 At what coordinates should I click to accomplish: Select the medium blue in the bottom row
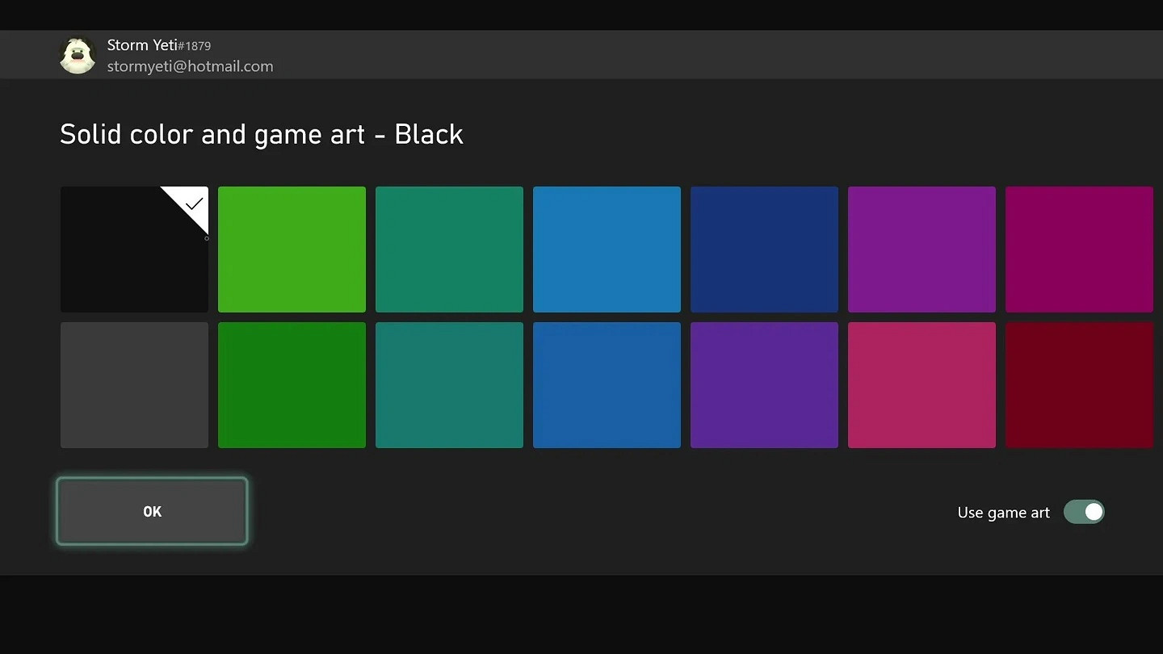click(x=607, y=385)
